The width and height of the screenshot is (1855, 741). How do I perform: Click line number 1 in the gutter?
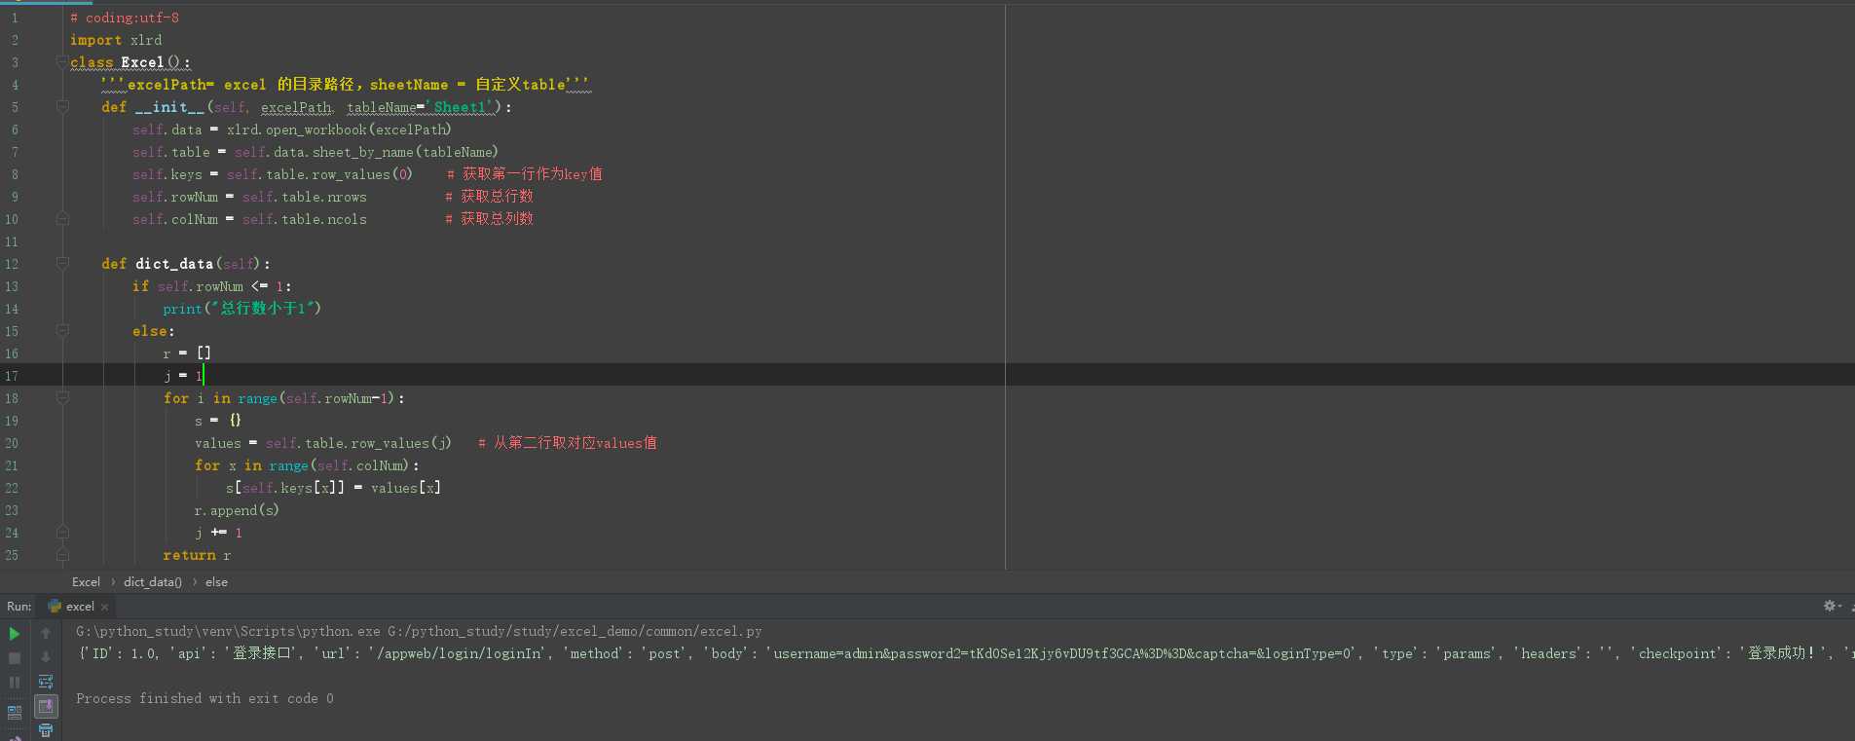coord(15,18)
